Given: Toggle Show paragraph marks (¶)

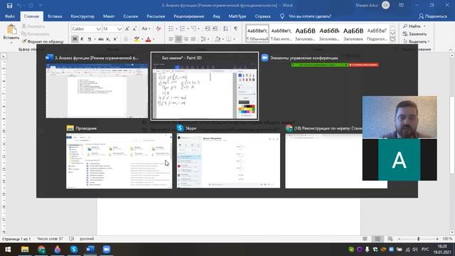Looking at the screenshot, I should (235, 28).
